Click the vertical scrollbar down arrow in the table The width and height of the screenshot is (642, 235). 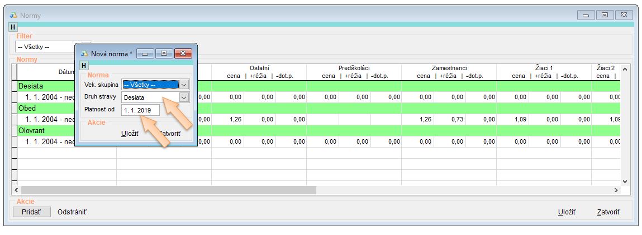click(x=625, y=182)
